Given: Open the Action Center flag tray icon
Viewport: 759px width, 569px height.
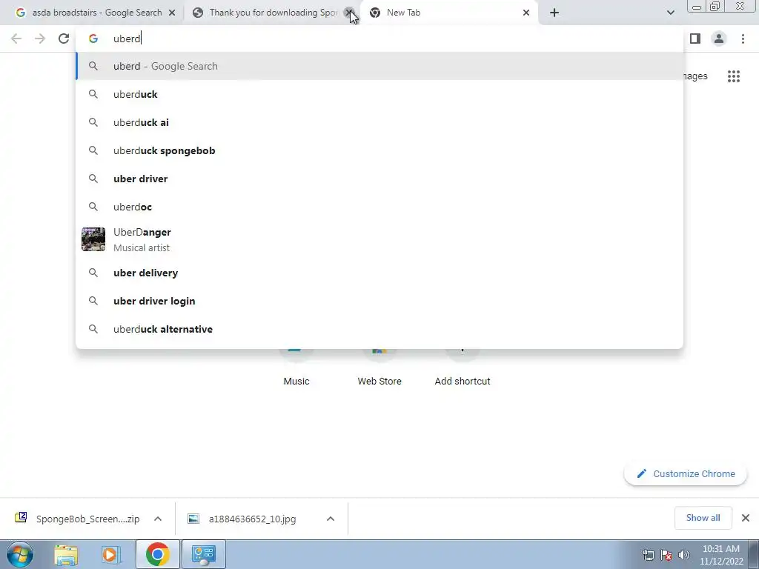Looking at the screenshot, I should coord(666,554).
